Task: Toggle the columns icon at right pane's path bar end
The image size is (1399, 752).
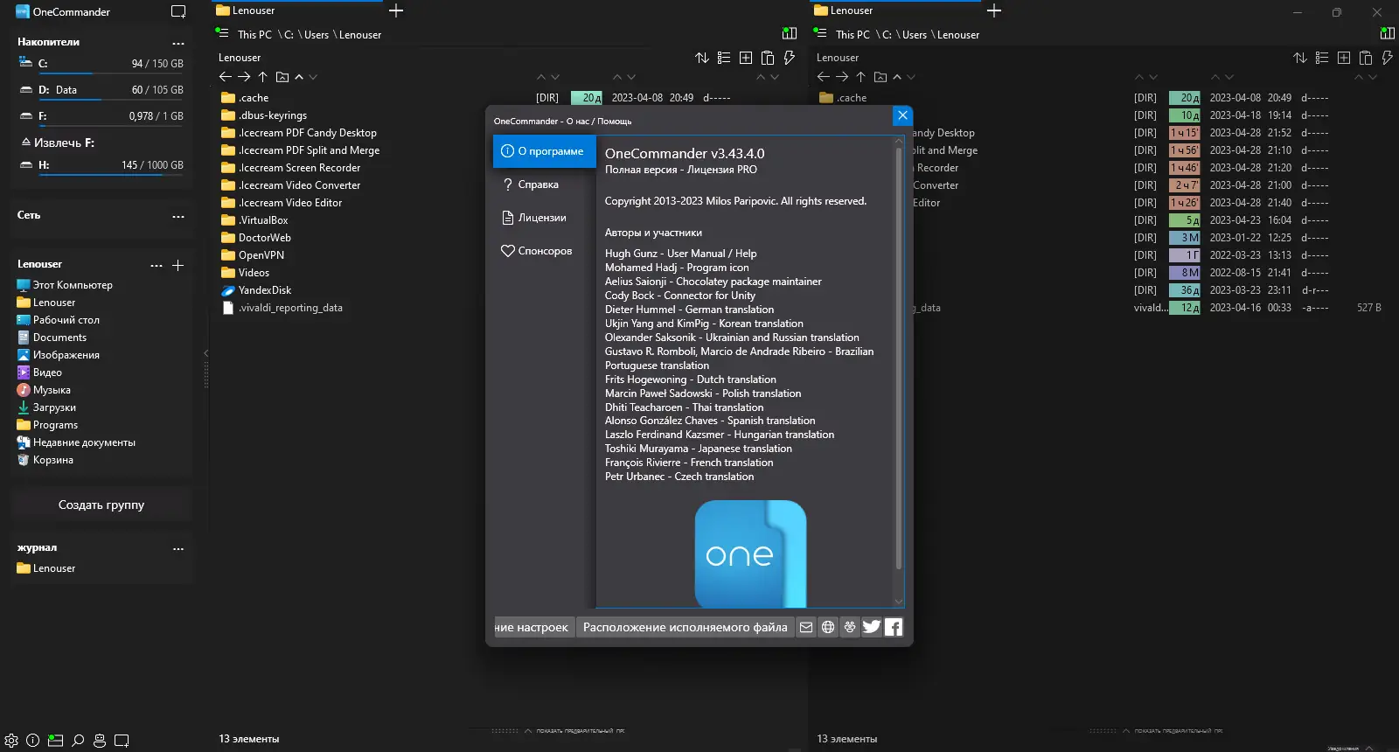Action: pos(1388,33)
